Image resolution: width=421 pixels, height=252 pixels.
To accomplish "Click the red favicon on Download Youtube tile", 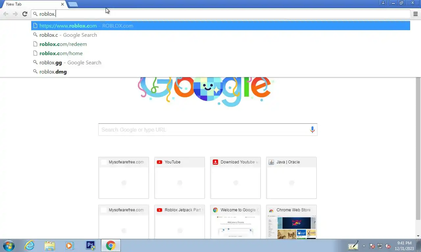I will (215, 162).
